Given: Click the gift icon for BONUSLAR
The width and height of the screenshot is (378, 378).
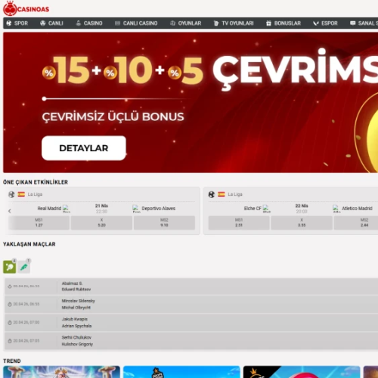Looking at the screenshot, I should coord(268,23).
